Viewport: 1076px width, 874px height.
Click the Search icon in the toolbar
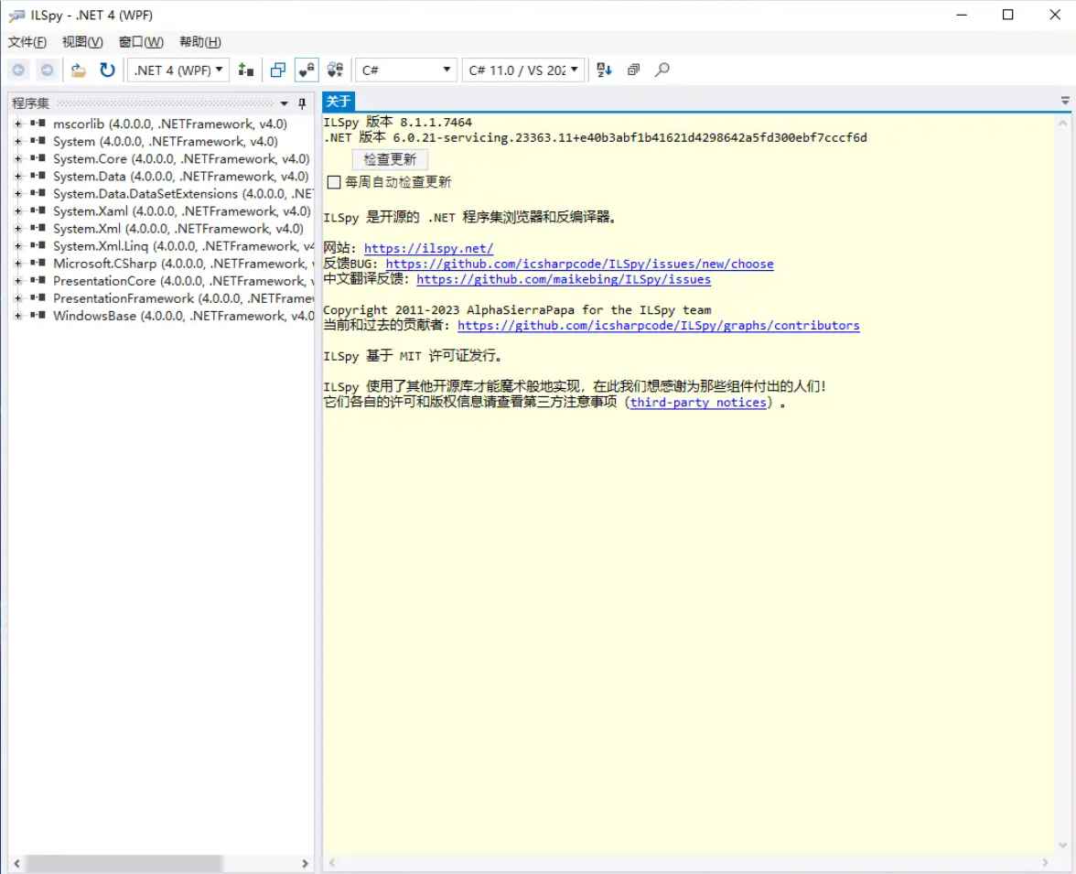point(662,70)
